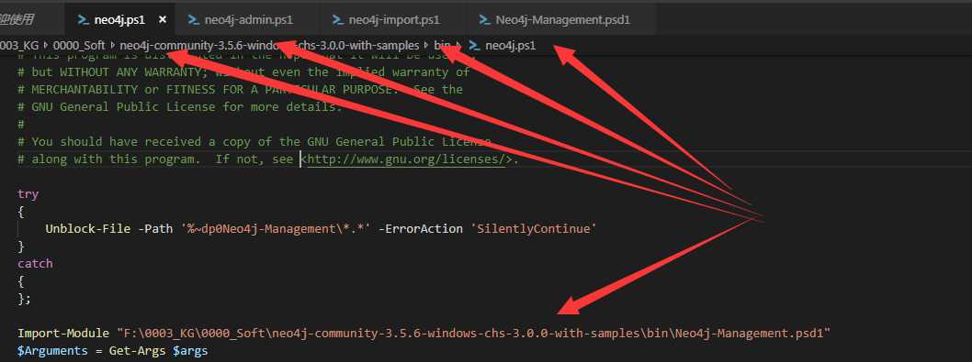
Task: Click the $Arguments variable
Action: point(52,351)
